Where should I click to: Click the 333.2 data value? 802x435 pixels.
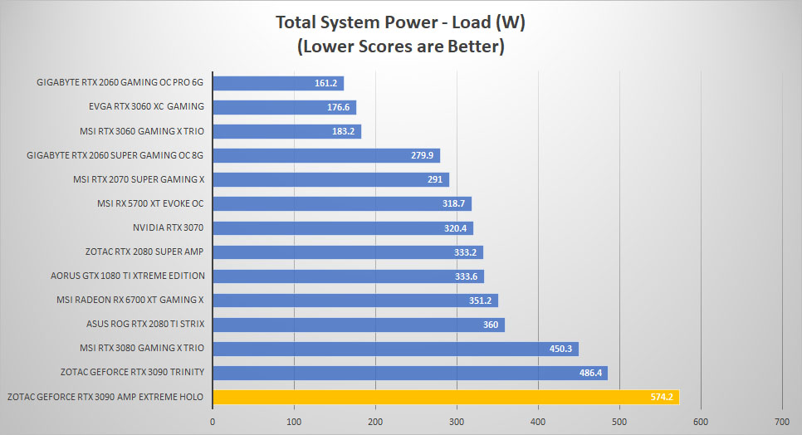pyautogui.click(x=466, y=252)
